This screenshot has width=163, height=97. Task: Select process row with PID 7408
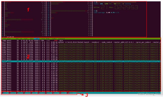[81, 40]
